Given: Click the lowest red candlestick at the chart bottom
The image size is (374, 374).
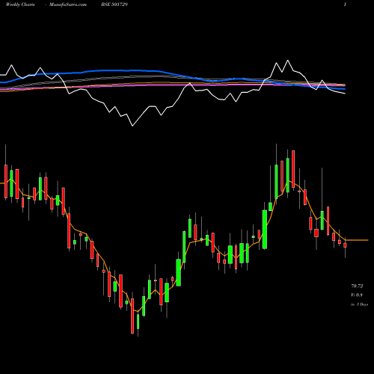Looking at the screenshot, I should click(132, 316).
